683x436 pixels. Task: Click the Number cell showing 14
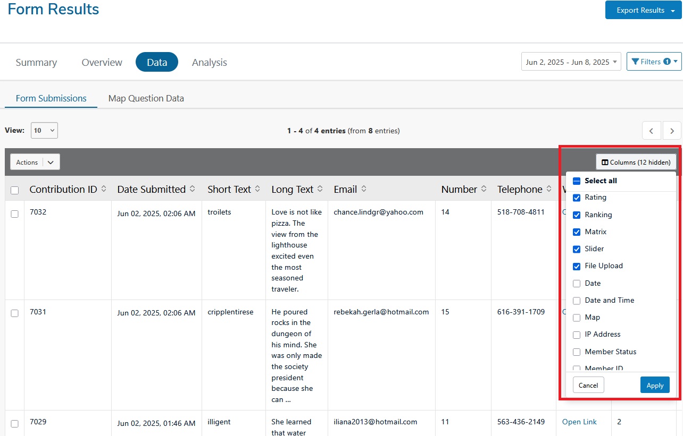445,212
